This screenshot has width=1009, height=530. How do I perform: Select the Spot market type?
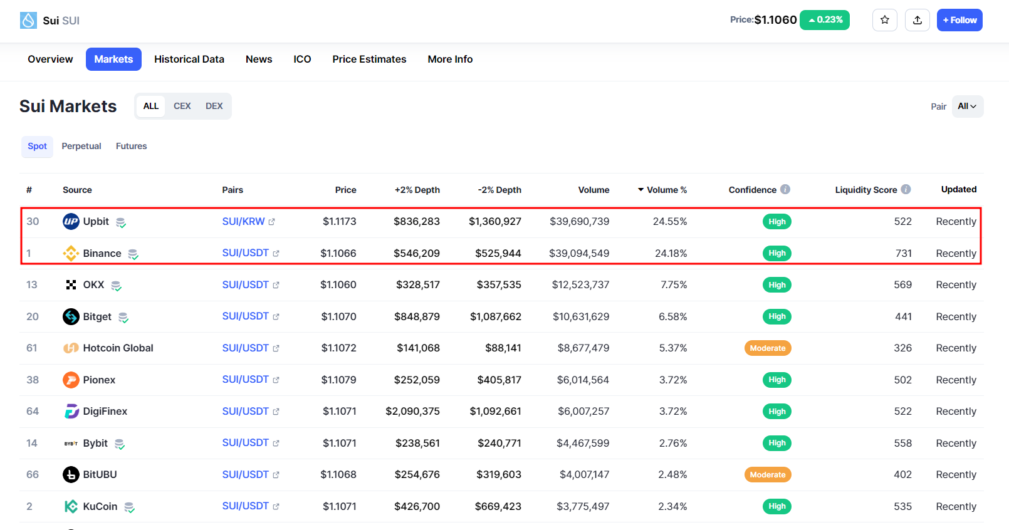click(37, 147)
